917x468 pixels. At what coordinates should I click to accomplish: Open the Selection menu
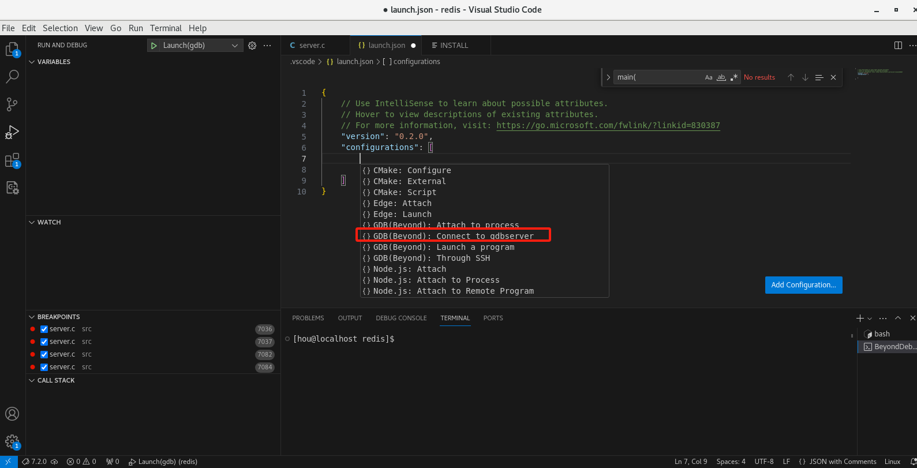coord(60,28)
